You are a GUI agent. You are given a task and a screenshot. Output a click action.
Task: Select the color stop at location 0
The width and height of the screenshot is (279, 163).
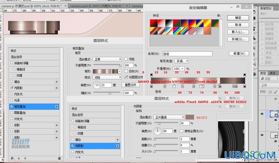pyautogui.click(x=151, y=86)
